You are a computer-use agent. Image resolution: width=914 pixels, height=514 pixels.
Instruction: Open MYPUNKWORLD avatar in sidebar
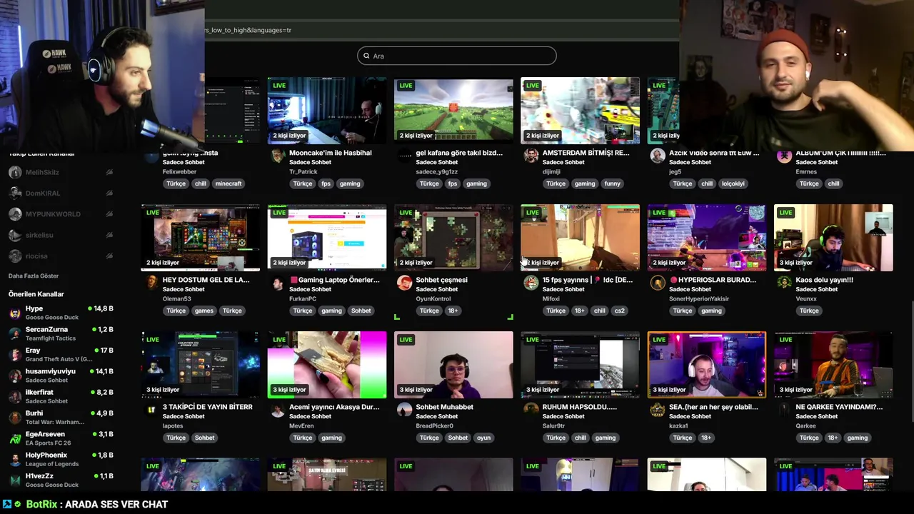coord(15,214)
